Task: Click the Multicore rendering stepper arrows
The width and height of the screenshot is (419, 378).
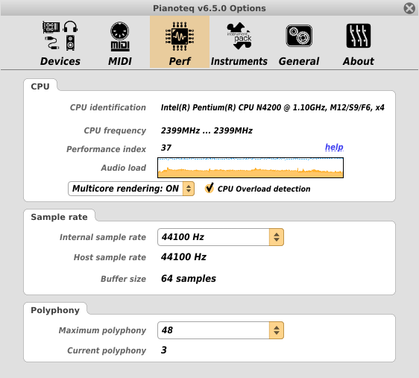Action: coord(189,189)
